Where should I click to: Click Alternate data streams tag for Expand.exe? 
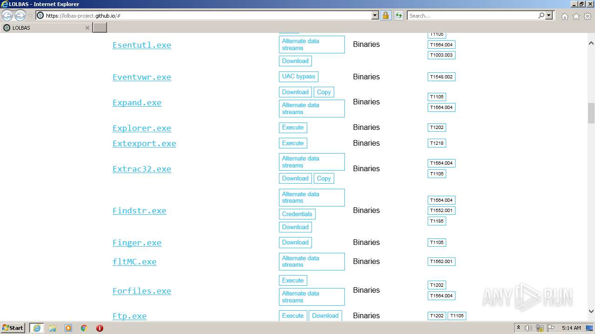(312, 109)
